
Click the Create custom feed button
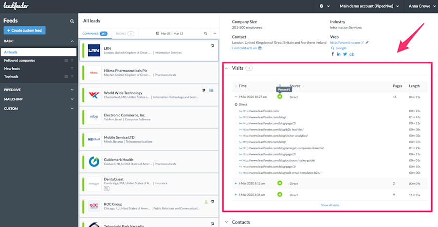pos(25,30)
